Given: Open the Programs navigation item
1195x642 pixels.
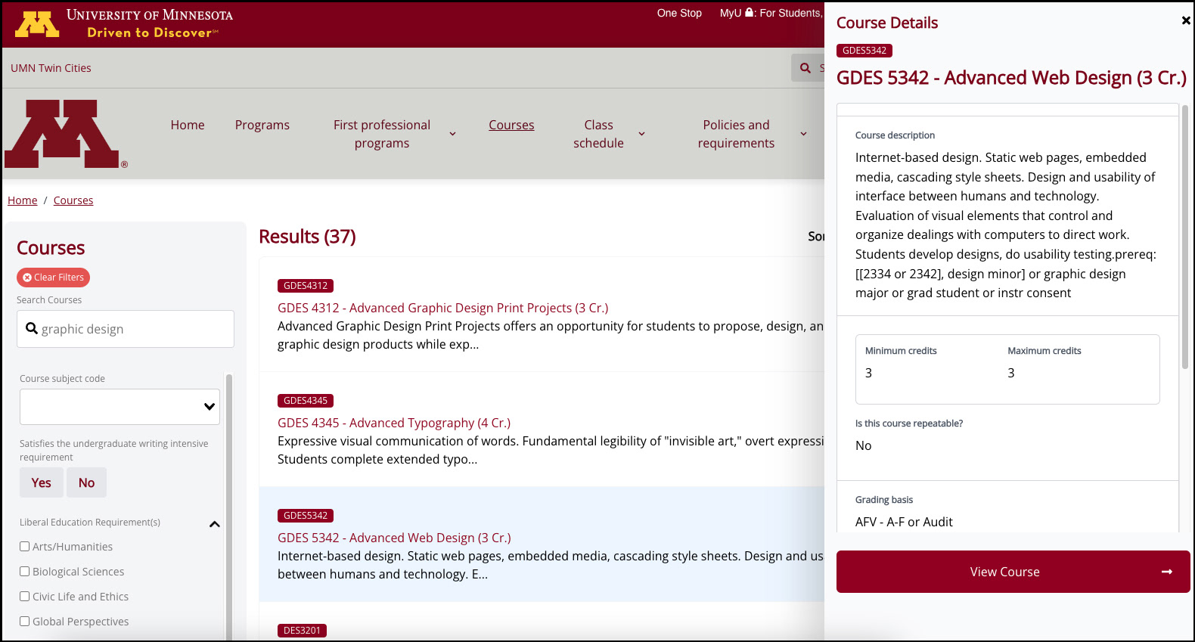Looking at the screenshot, I should 262,125.
